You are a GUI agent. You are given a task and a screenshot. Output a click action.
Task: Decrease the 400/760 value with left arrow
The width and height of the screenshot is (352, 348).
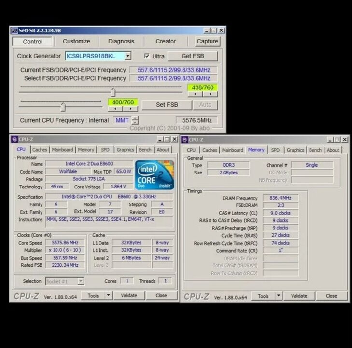115,109
